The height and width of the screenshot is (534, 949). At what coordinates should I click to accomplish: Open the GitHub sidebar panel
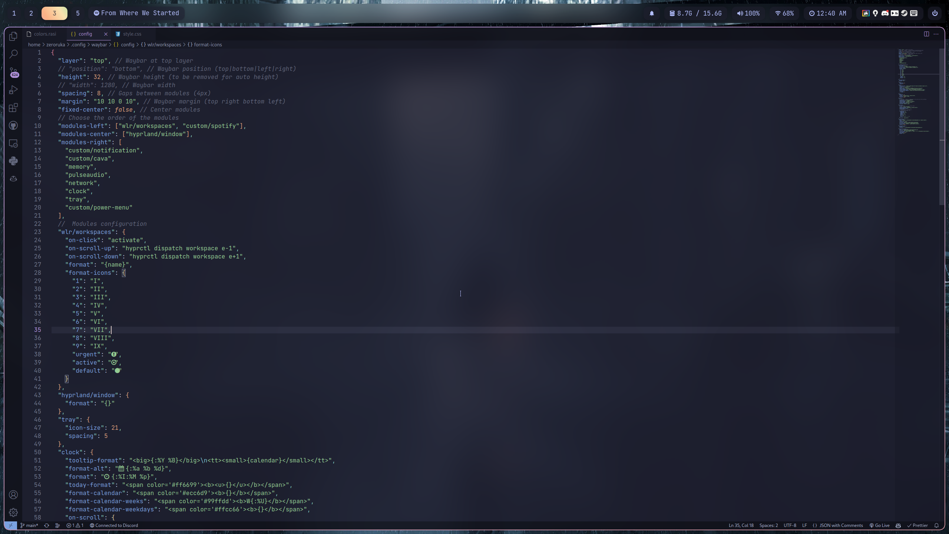coord(13,125)
